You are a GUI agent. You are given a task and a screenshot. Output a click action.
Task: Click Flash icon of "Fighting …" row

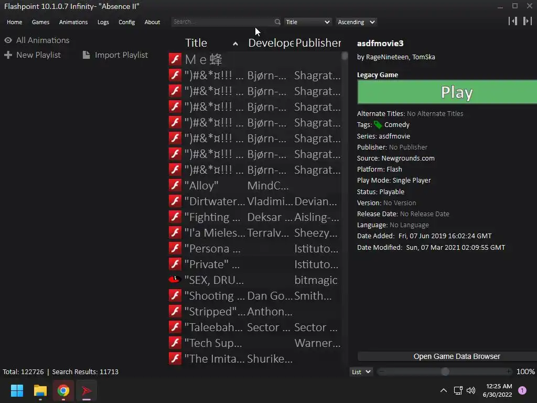click(x=175, y=217)
